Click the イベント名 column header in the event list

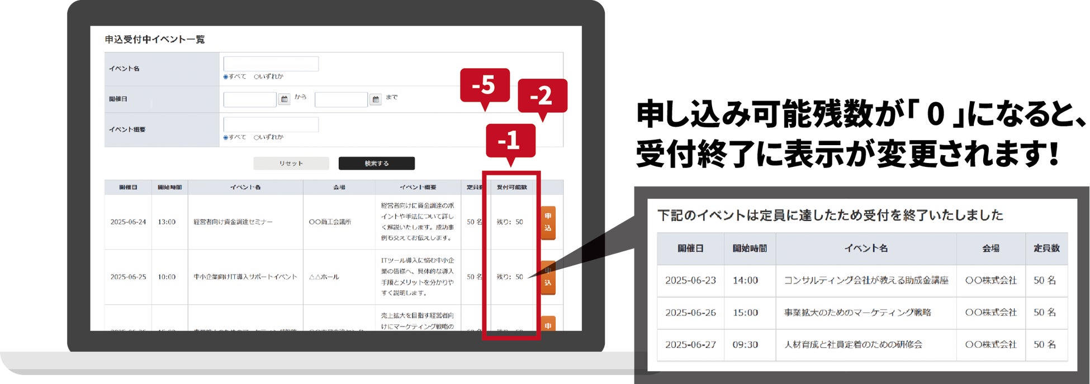(245, 188)
